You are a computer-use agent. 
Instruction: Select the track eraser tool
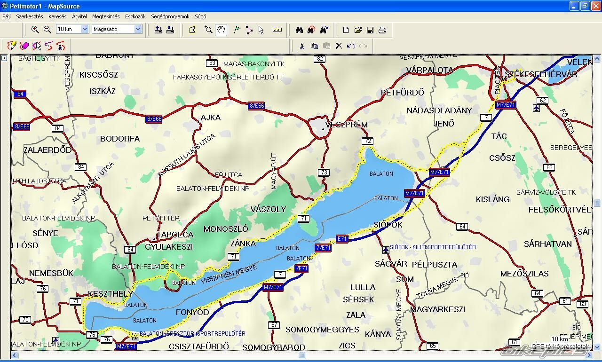[24, 46]
